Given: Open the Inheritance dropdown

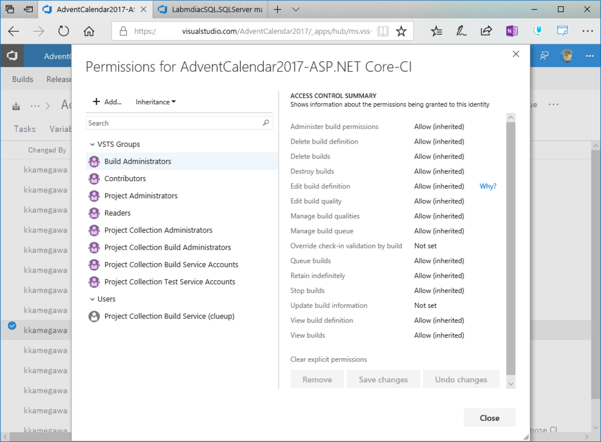Looking at the screenshot, I should click(156, 102).
